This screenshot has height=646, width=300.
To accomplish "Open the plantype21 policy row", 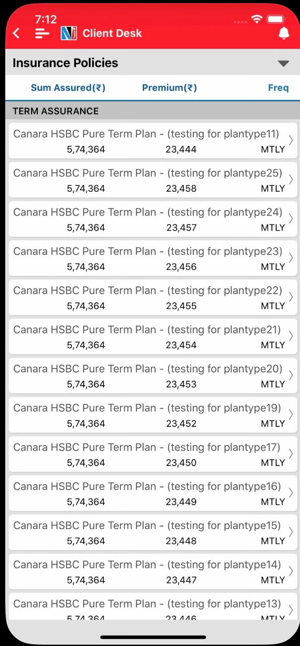I will tap(153, 337).
